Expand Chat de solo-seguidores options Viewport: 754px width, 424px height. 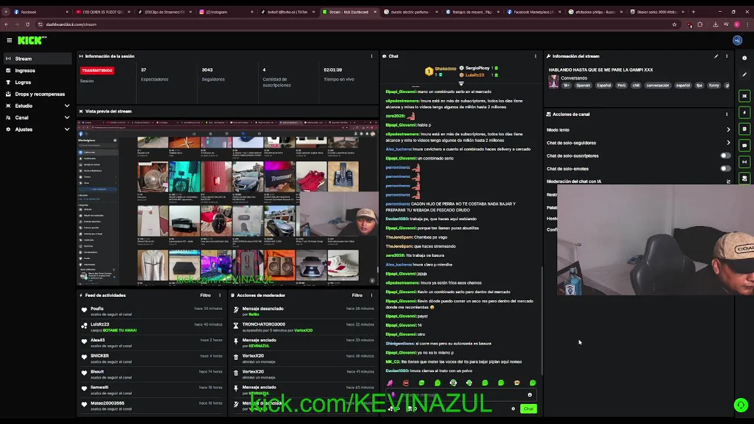click(728, 143)
